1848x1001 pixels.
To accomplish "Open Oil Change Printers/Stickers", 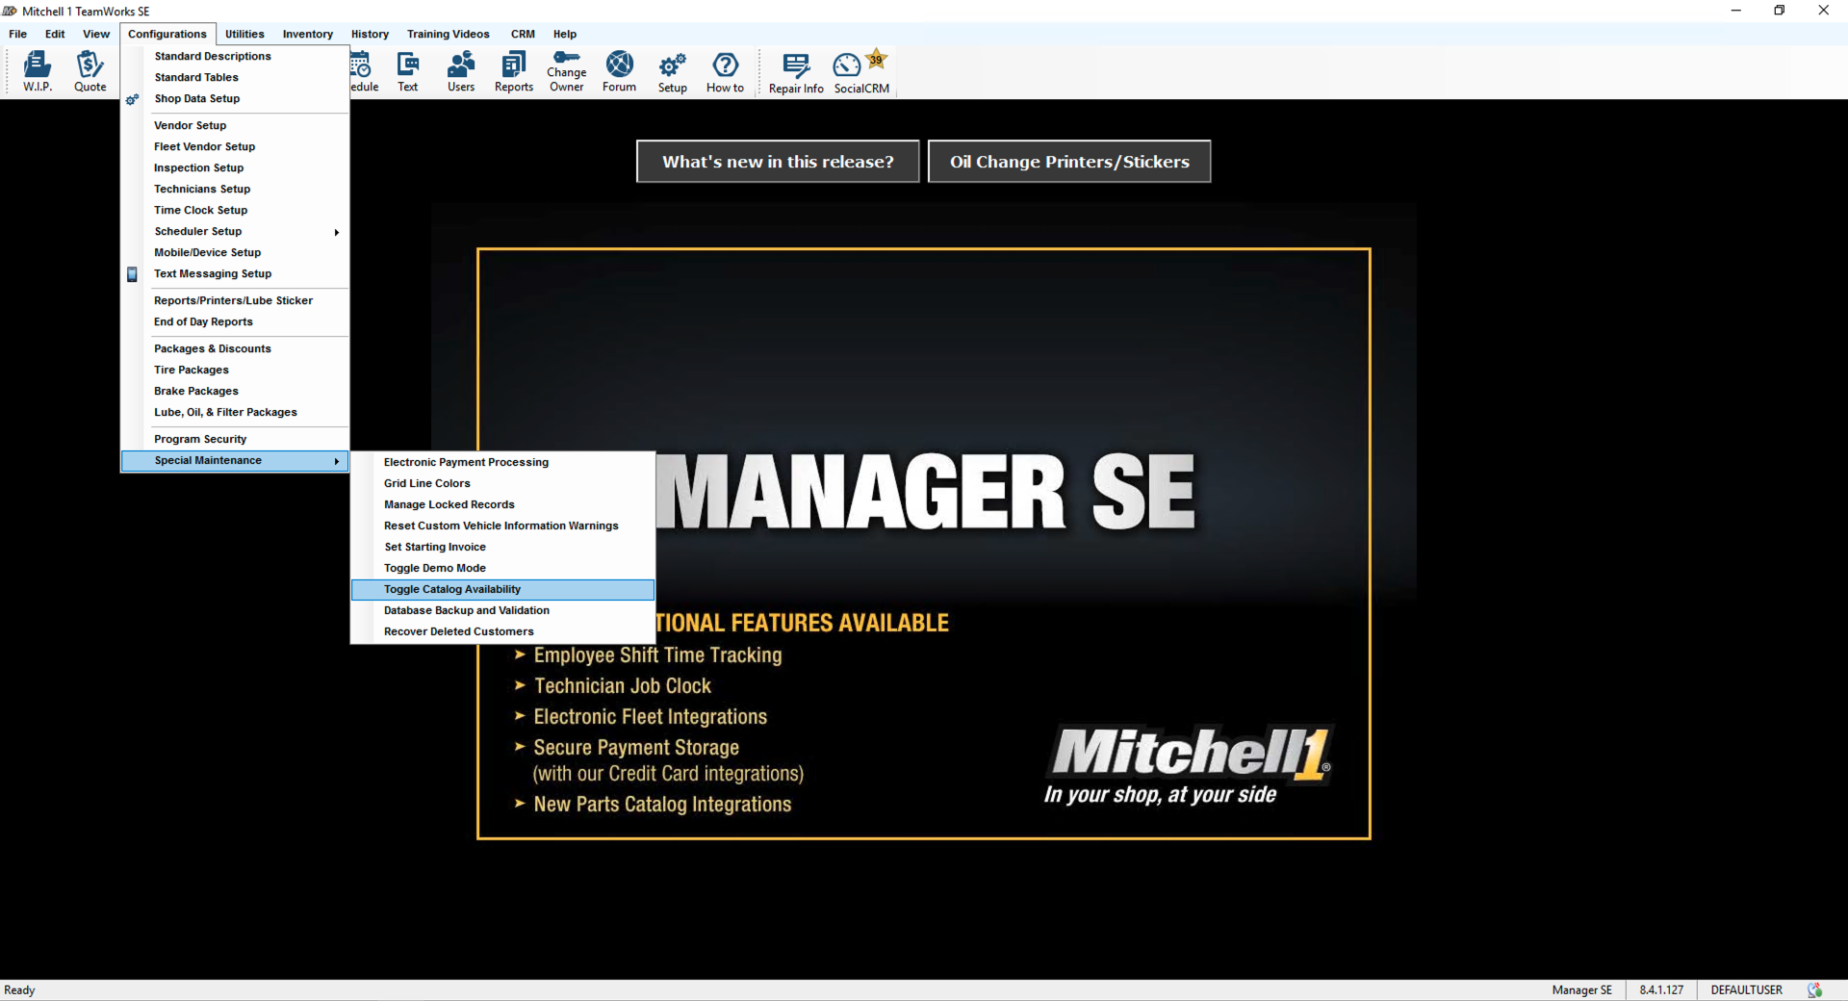I will [1068, 161].
